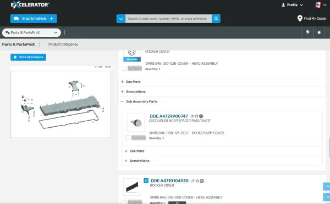
Task: Click the Compare button for DECOUPLER part
Action: pos(139,138)
